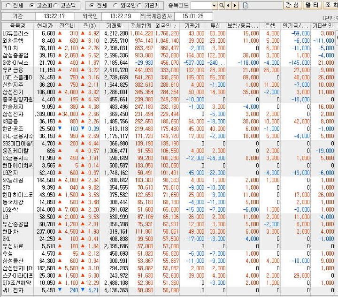Select the 써니전자 stock name
Image resolution: width=338 pixels, height=297 pixels.
coord(13,290)
